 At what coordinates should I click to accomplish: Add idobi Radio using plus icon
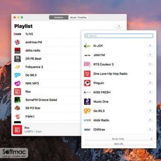coord(150,120)
